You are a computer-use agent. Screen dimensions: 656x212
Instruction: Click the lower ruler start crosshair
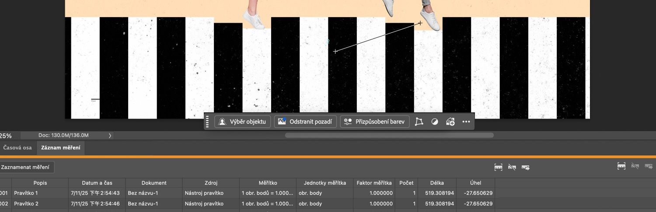[335, 52]
